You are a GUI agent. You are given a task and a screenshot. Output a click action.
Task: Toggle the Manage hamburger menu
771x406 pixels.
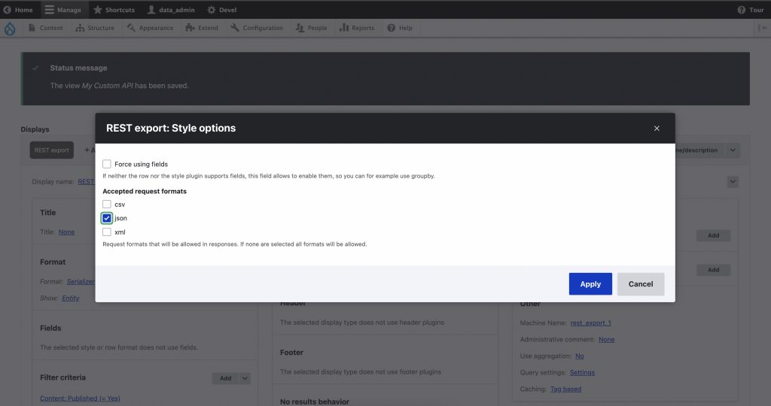pos(62,10)
